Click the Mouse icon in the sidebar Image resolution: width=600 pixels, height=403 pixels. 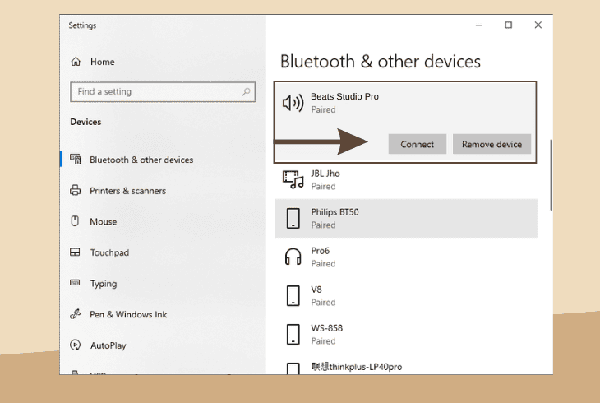pyautogui.click(x=75, y=221)
